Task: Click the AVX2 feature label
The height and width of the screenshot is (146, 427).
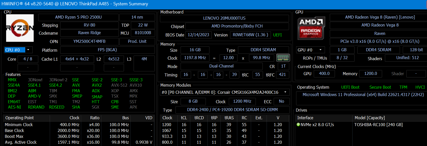Action: tap(97, 85)
